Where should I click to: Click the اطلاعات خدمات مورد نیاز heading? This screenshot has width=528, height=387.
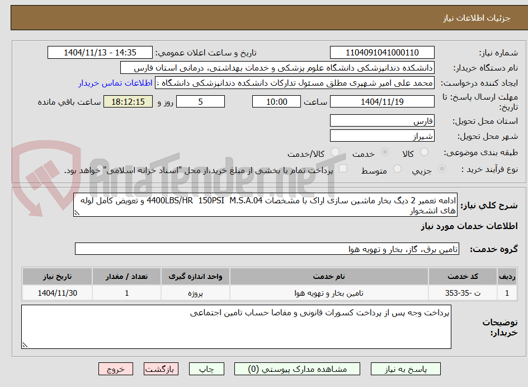tap(469, 226)
